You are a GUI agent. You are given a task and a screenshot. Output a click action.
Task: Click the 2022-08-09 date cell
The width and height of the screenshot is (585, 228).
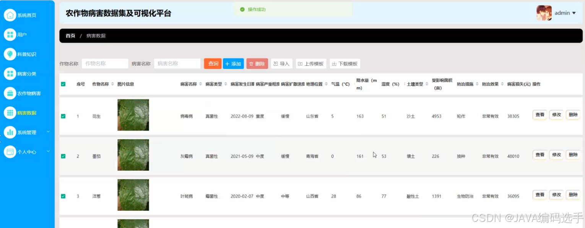tap(242, 116)
